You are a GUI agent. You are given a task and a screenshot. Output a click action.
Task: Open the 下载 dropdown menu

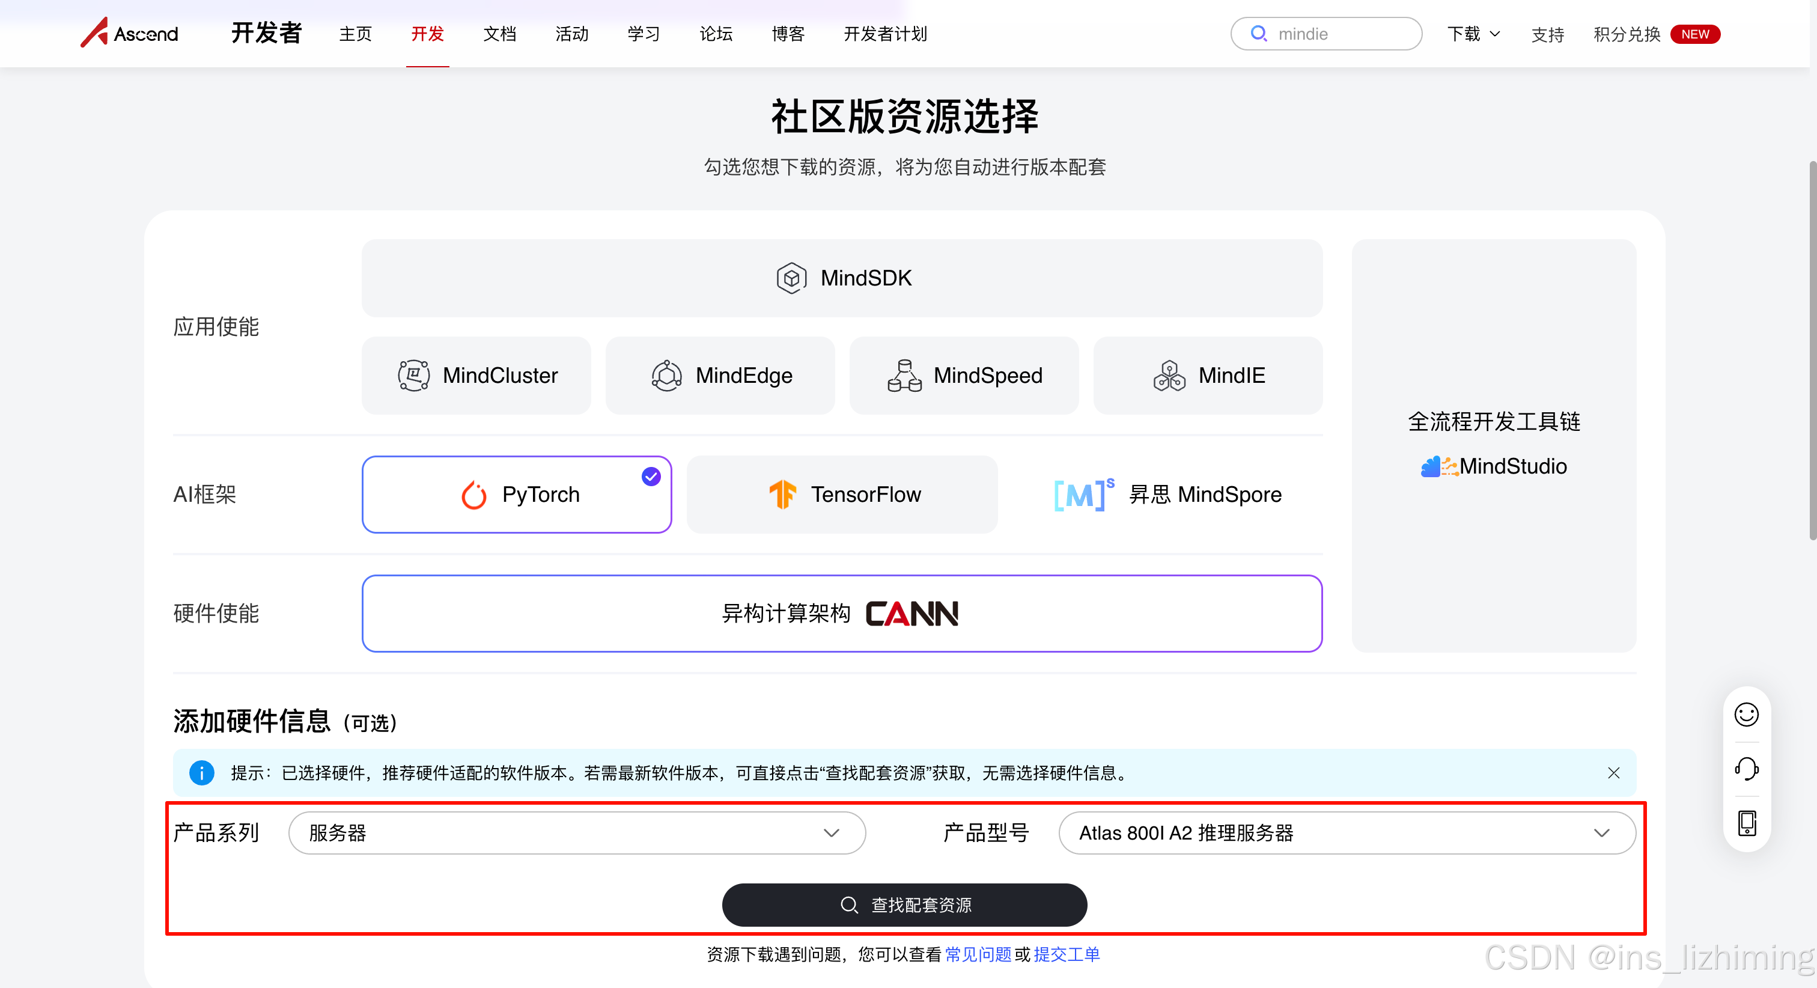tap(1473, 34)
